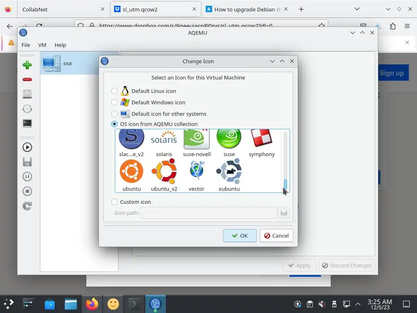Open the application launcher in taskbar
Screen dimensions: 417x313
point(9,304)
